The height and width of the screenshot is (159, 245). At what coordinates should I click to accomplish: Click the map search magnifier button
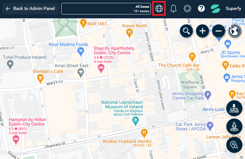pos(186,31)
